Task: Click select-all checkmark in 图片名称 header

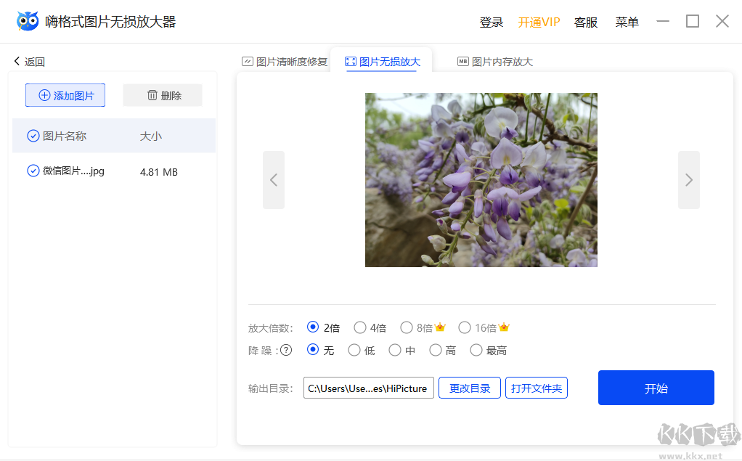Action: click(x=33, y=136)
